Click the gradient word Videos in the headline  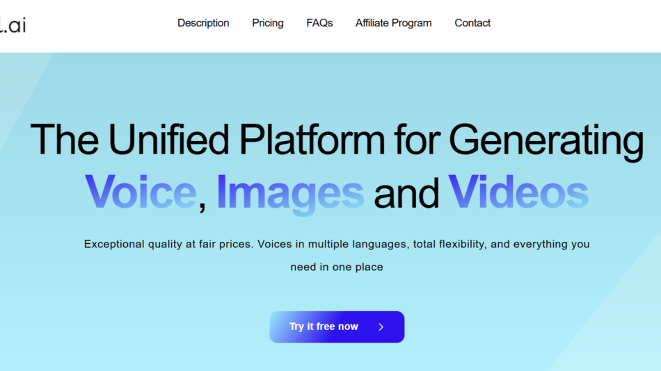pyautogui.click(x=518, y=191)
